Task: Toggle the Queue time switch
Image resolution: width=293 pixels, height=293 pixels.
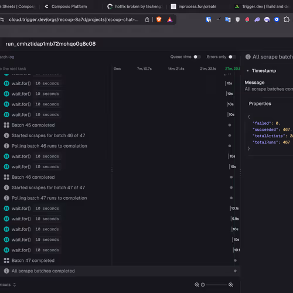Action: coord(197,57)
